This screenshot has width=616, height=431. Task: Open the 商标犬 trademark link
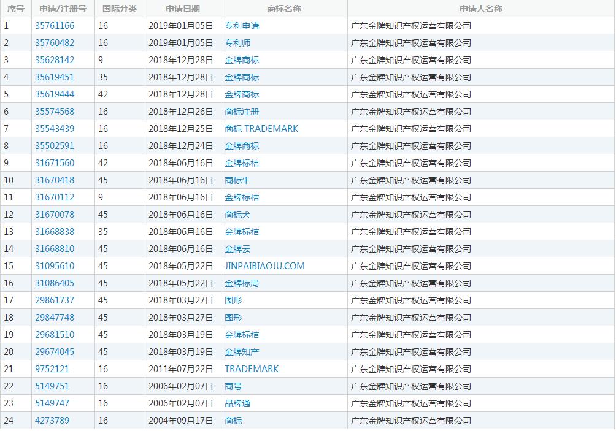[x=237, y=215]
